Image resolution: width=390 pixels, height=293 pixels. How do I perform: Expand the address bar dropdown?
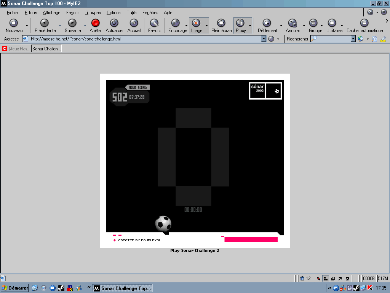tap(264, 39)
